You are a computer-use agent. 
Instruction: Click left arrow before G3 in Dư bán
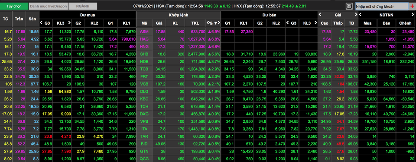288,23
